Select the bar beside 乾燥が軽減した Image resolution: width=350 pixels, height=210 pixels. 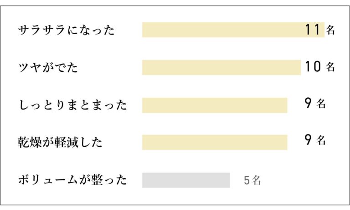click(x=215, y=142)
